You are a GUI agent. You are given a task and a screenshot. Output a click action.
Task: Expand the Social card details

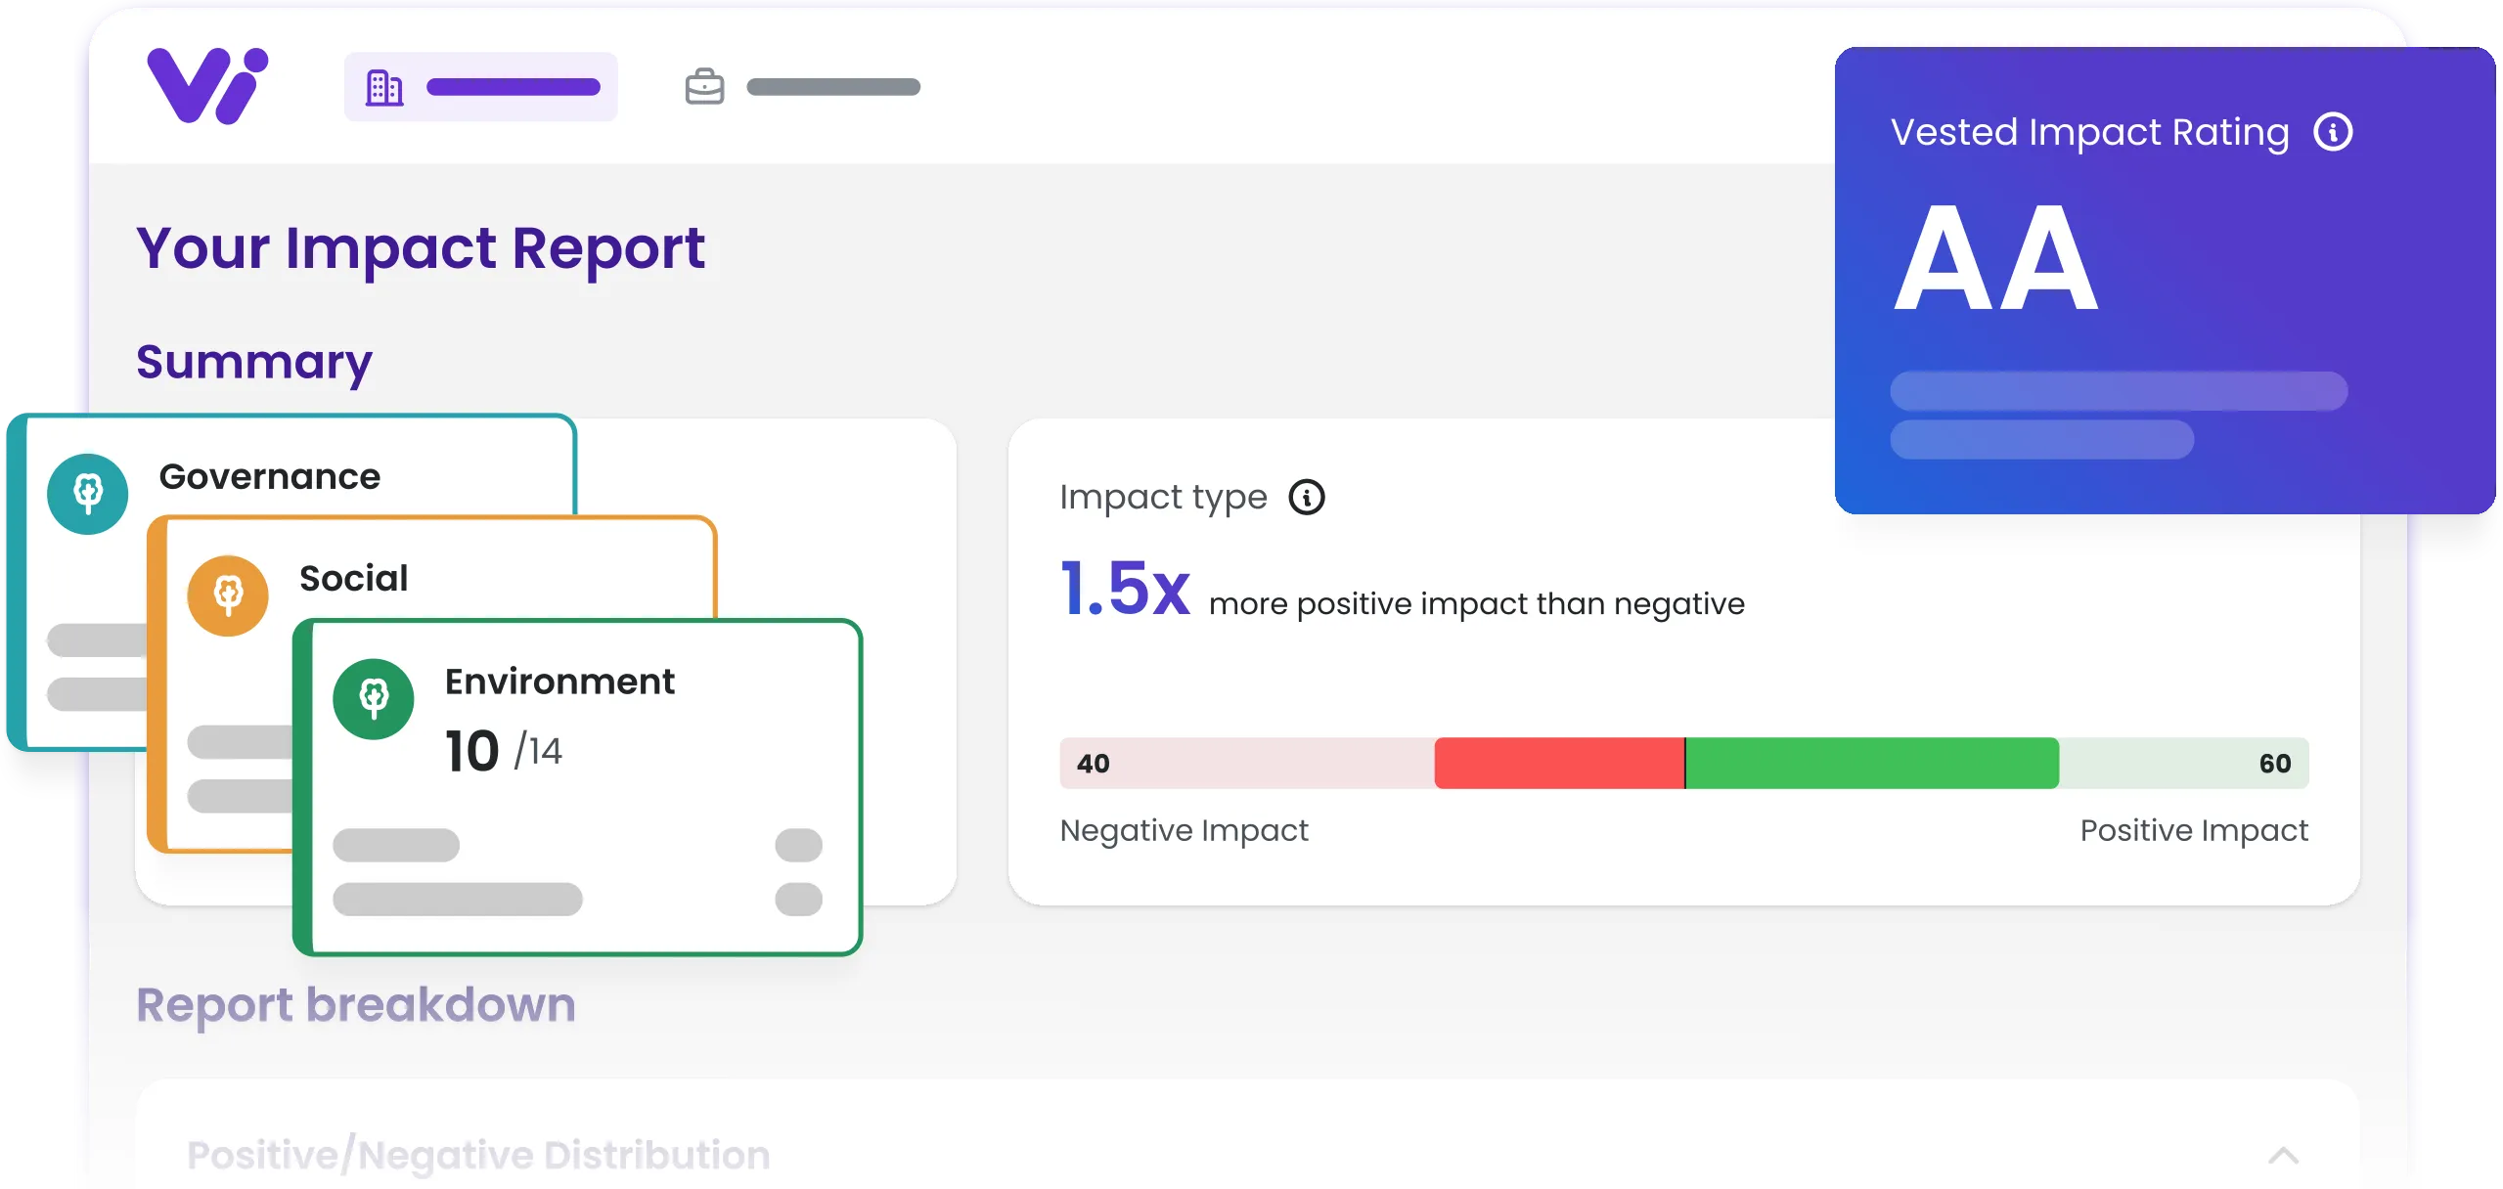click(x=353, y=578)
